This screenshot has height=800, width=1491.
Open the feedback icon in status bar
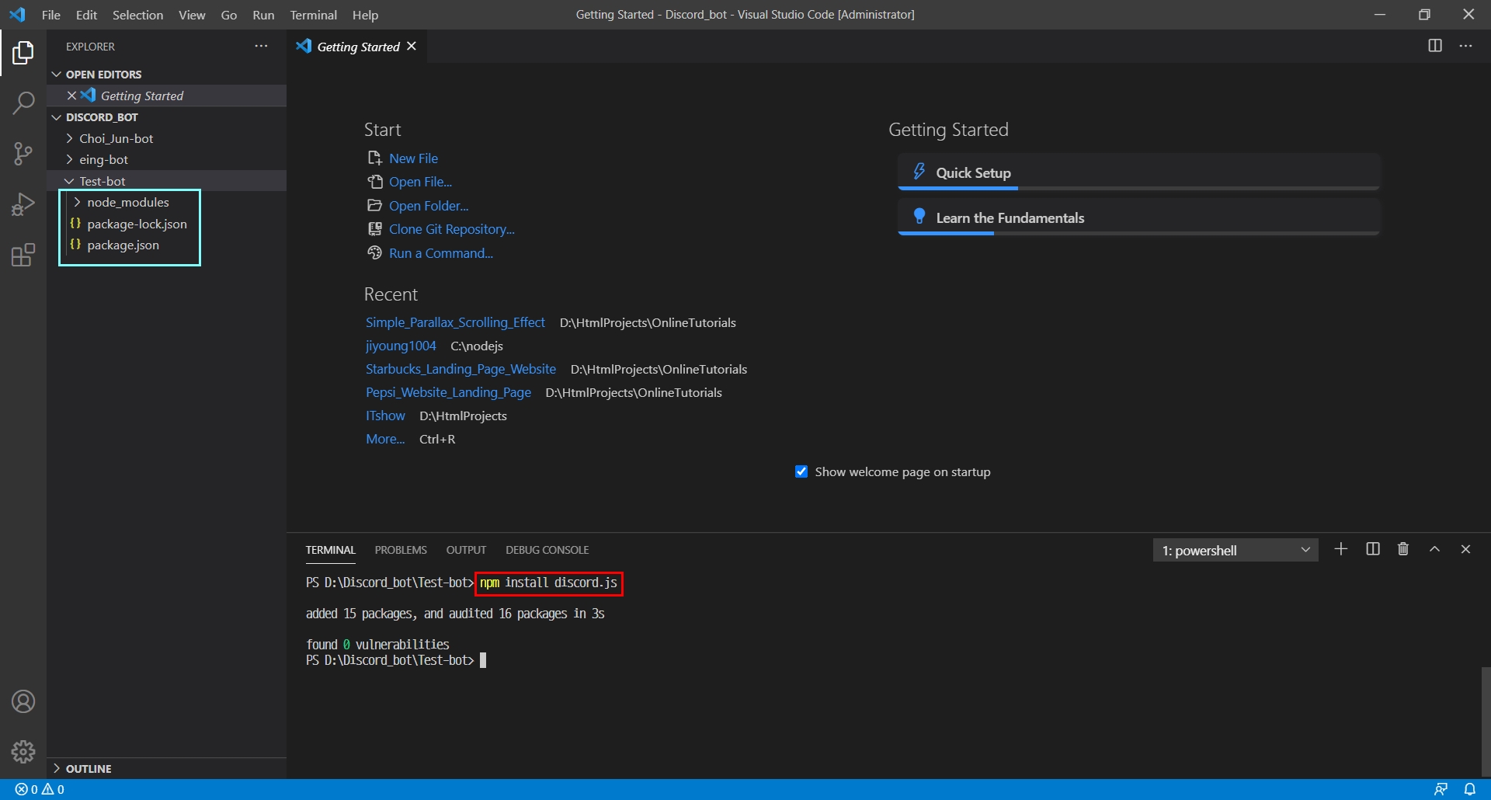point(1441,789)
